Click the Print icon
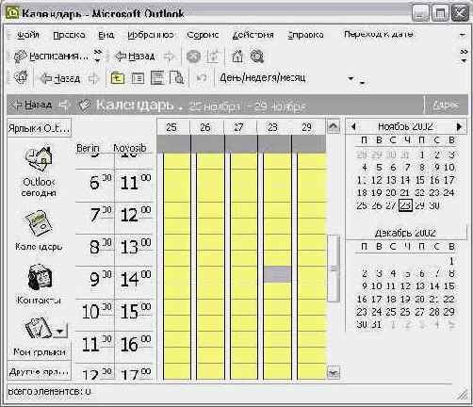Image resolution: width=473 pixels, height=407 pixels. 157,77
